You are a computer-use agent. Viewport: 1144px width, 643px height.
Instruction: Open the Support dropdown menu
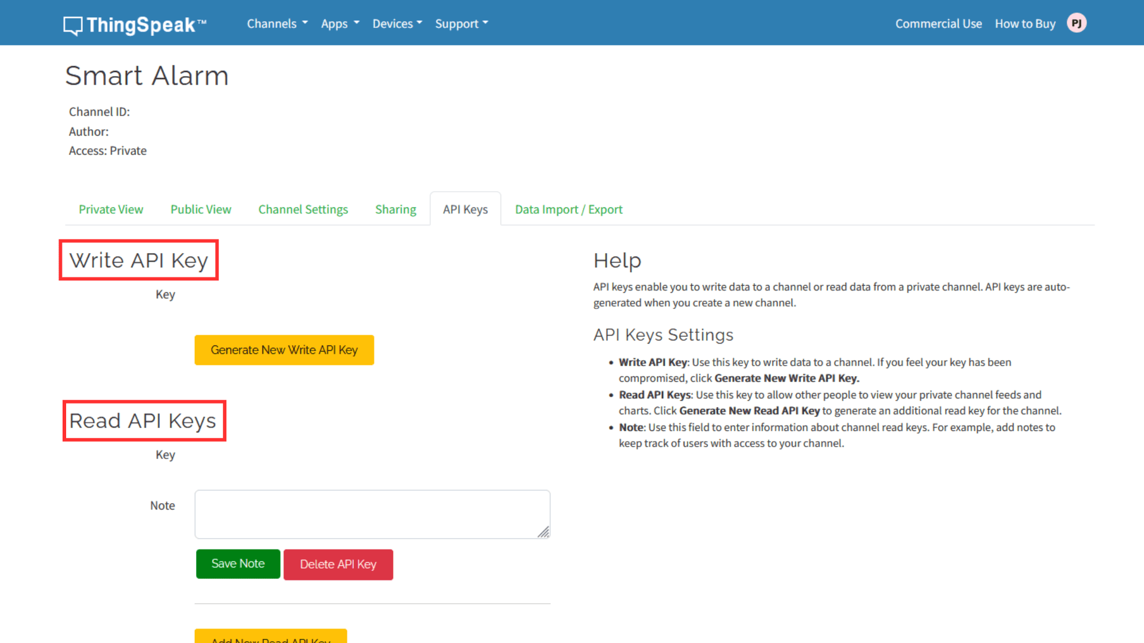tap(462, 24)
